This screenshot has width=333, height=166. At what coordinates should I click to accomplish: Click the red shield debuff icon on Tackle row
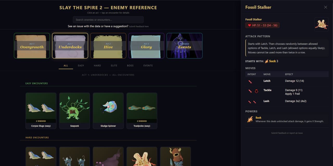pos(256,91)
